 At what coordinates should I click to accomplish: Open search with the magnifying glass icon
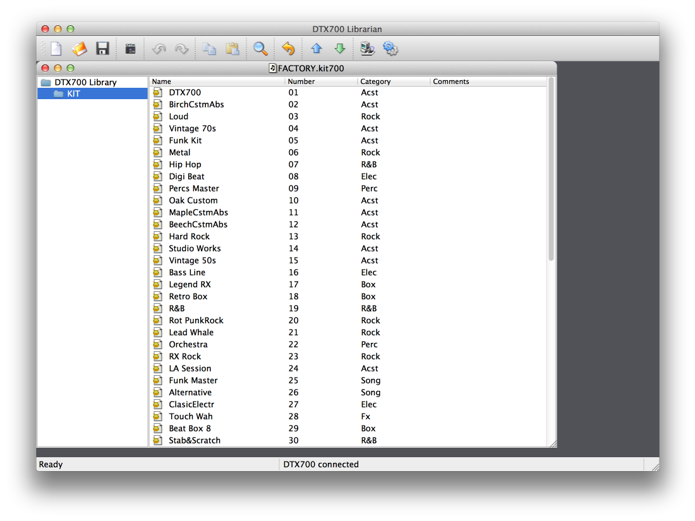pos(260,49)
